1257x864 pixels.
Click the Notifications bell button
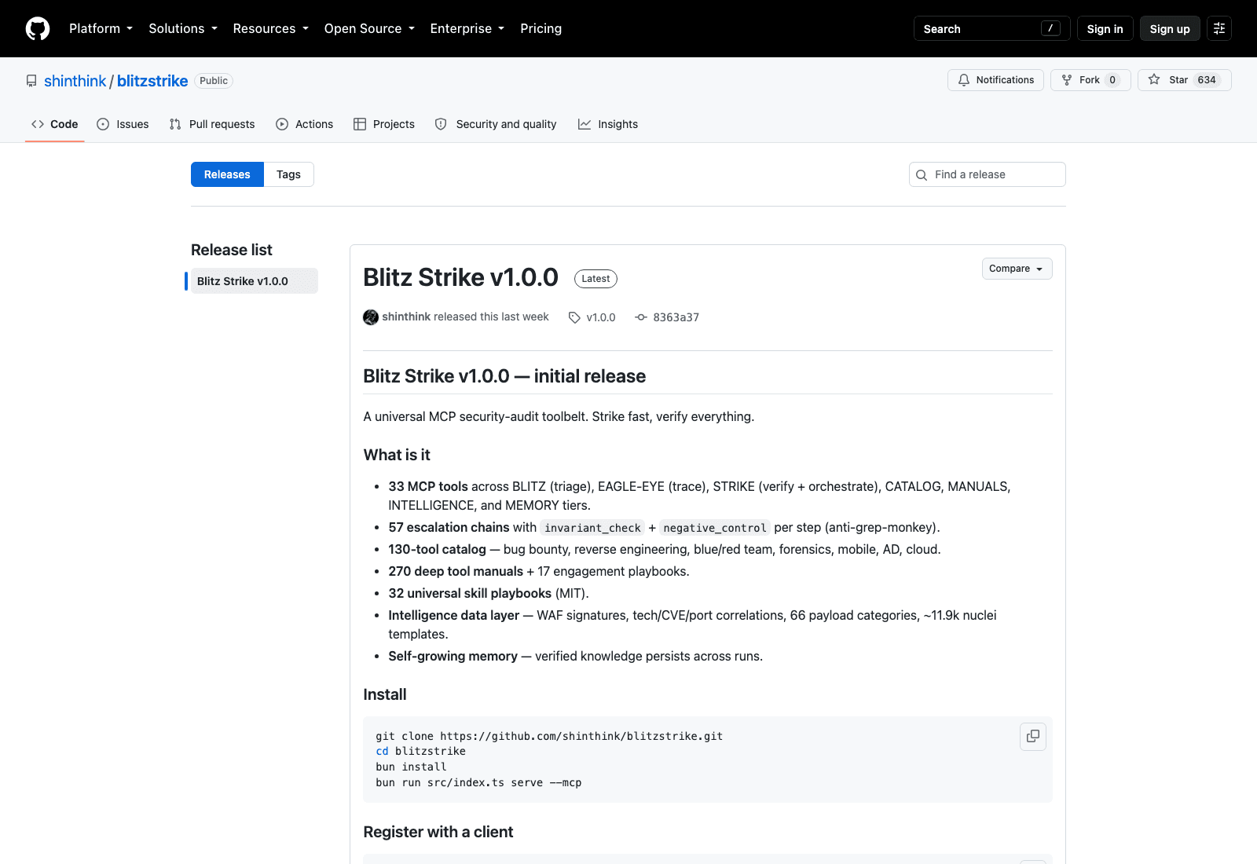coord(995,80)
